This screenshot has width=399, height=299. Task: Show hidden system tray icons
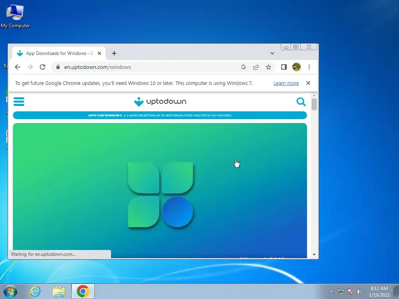(331, 292)
